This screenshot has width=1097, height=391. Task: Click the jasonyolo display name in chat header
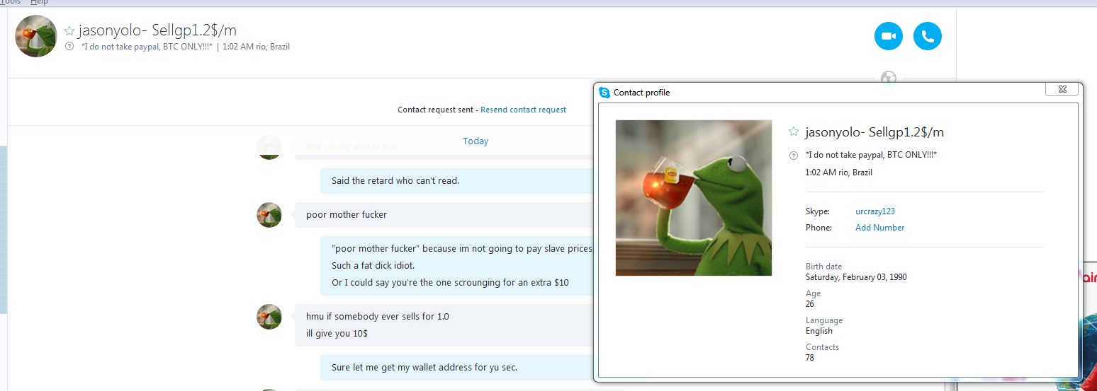[x=157, y=30]
